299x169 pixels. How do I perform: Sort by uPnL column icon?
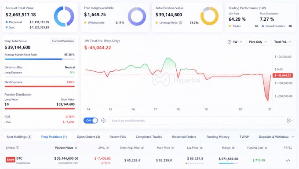tap(108, 148)
